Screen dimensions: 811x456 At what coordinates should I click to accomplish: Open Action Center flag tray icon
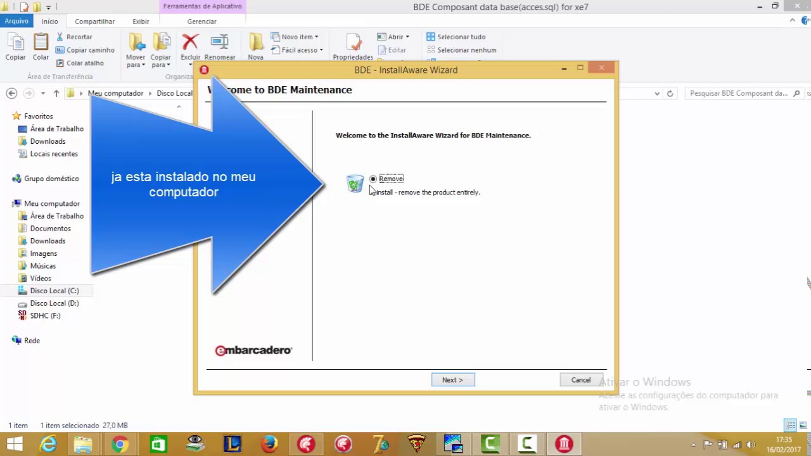[708, 445]
